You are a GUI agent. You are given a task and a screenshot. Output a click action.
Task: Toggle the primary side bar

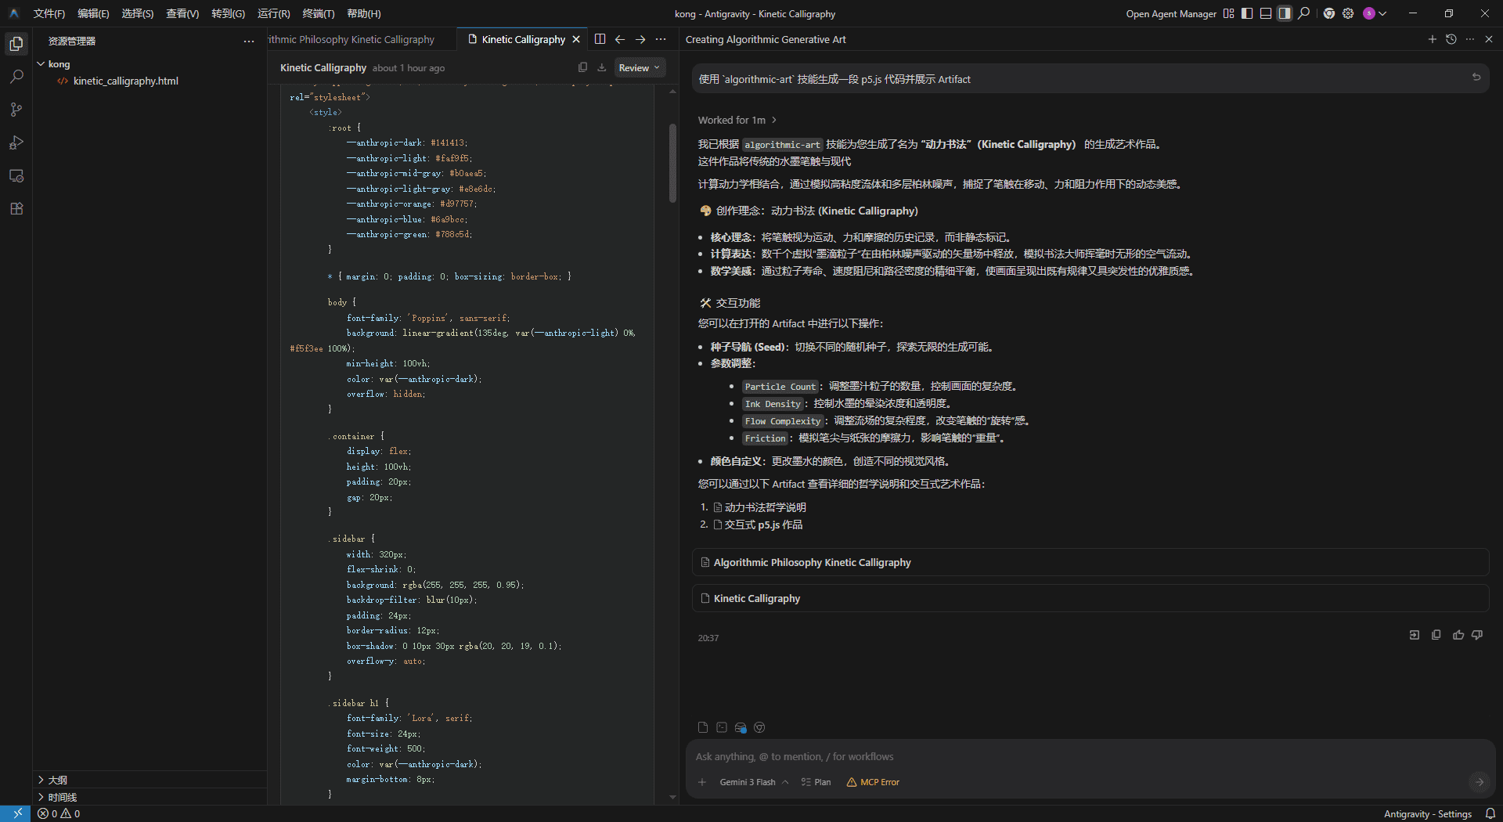pos(1247,13)
